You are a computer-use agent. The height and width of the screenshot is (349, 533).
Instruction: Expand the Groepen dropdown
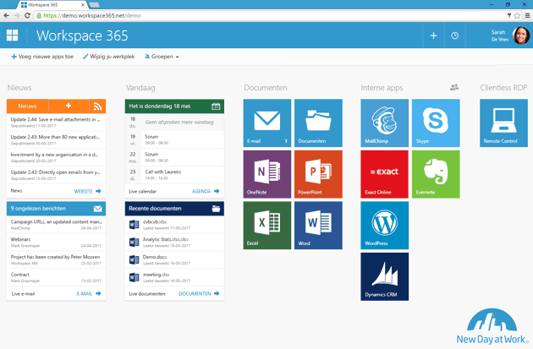tap(162, 57)
